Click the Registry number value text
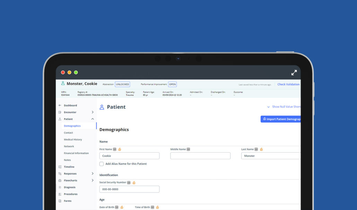 98,95
